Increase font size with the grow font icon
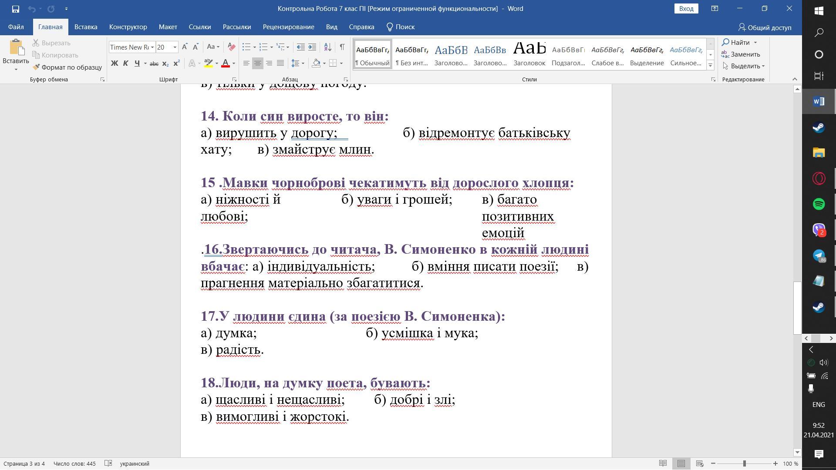836x470 pixels. pos(185,47)
